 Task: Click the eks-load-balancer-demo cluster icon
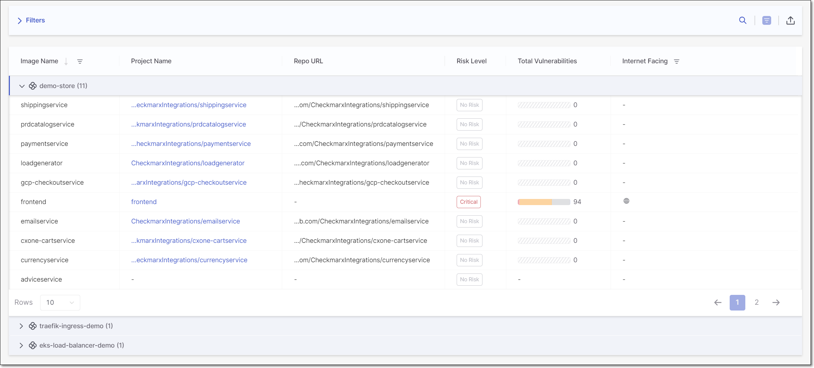pos(33,345)
